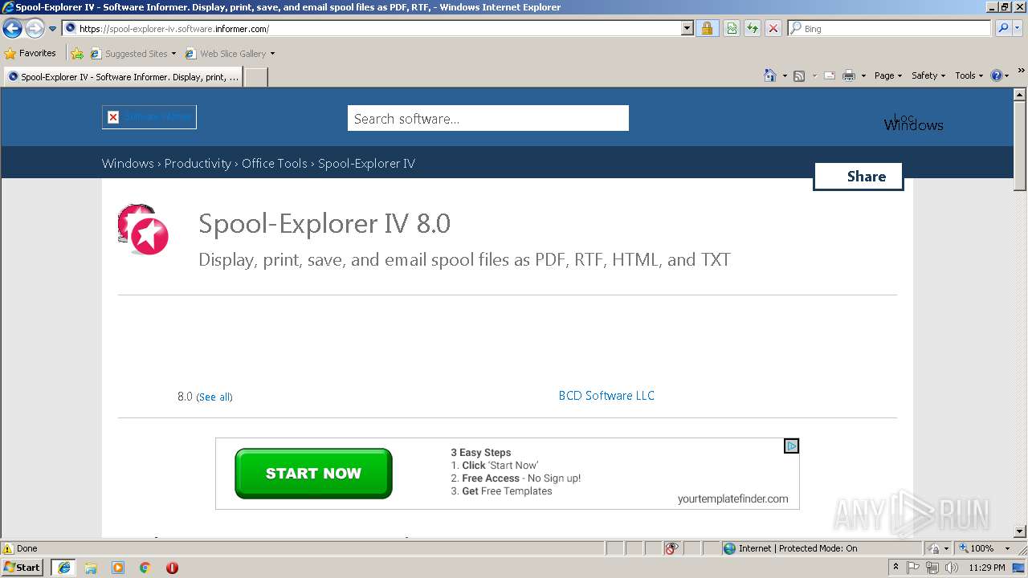This screenshot has height=578, width=1028.
Task: Expand the Print options dropdown arrow
Action: [x=863, y=75]
